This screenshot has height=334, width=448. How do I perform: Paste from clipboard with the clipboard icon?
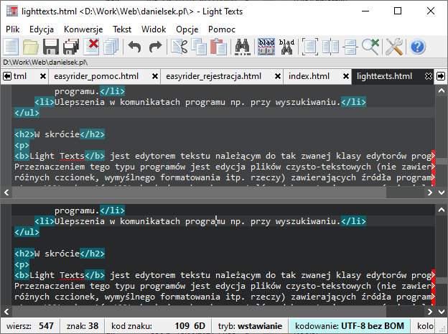pyautogui.click(x=218, y=47)
